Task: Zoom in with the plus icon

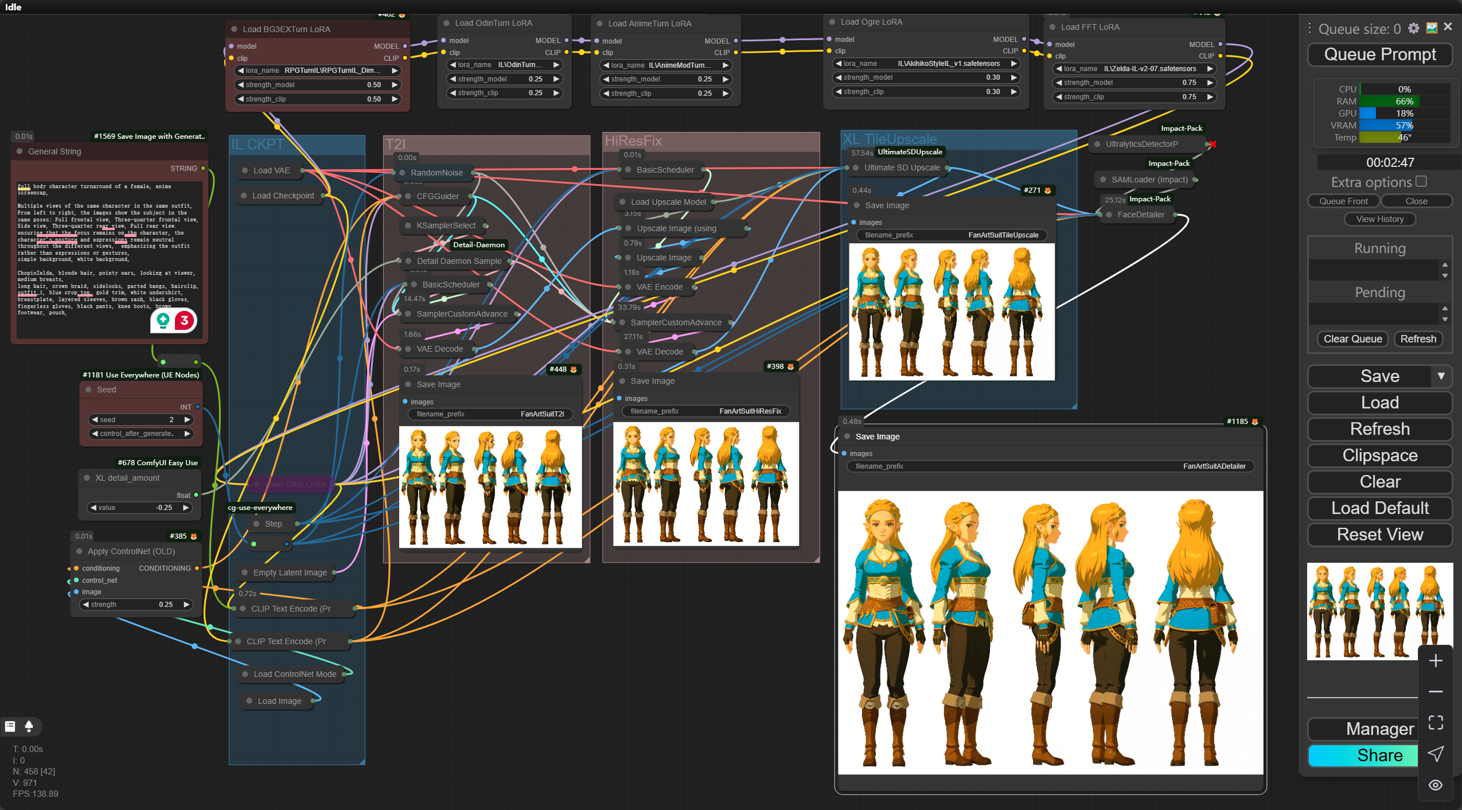Action: (1436, 661)
